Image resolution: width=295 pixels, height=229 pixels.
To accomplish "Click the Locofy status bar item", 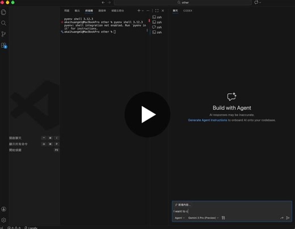I will tap(31, 228).
